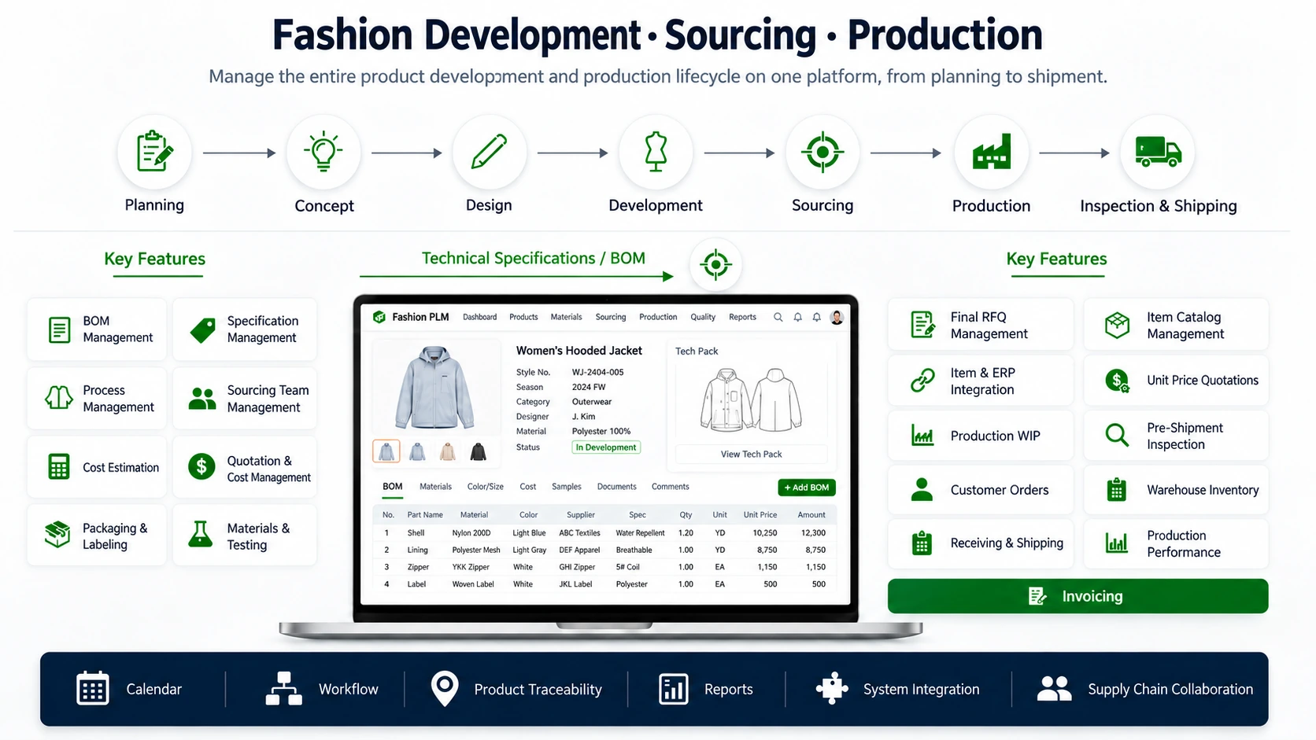Click the Workflow diagram icon
Viewport: 1316px width, 740px height.
[284, 689]
